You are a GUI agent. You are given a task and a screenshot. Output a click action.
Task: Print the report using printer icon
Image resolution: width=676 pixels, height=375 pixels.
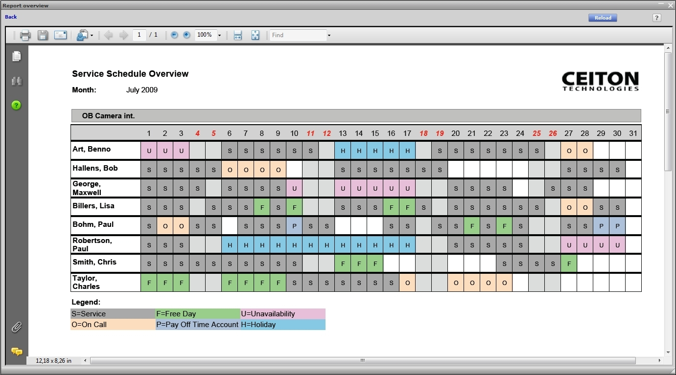(25, 35)
